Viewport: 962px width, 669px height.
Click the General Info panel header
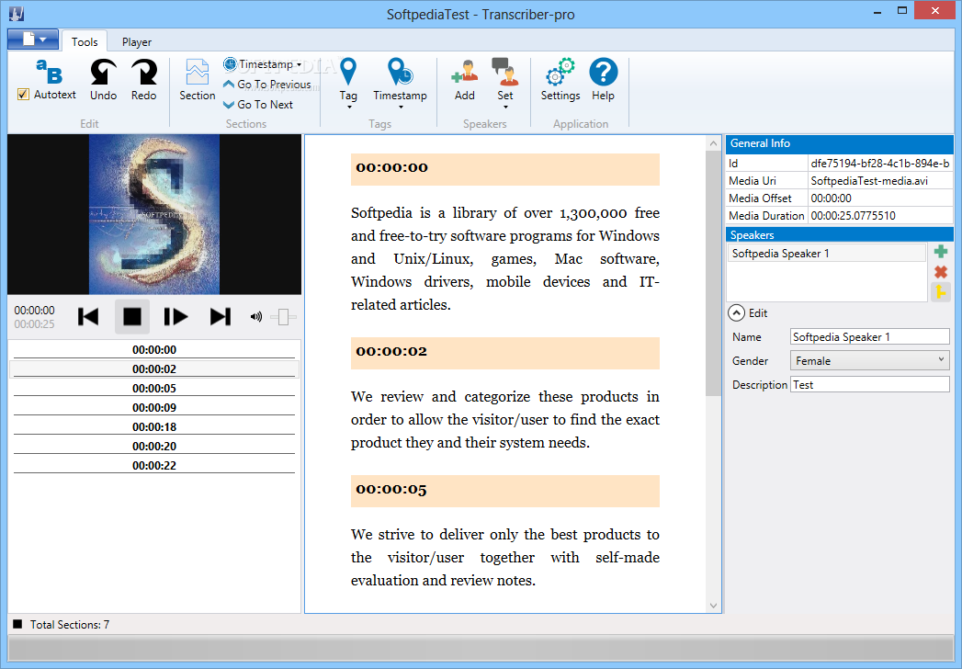click(839, 143)
